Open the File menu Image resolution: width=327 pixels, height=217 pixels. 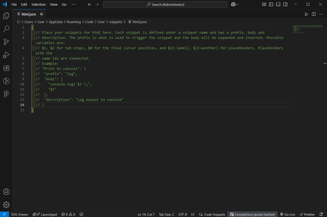point(14,4)
